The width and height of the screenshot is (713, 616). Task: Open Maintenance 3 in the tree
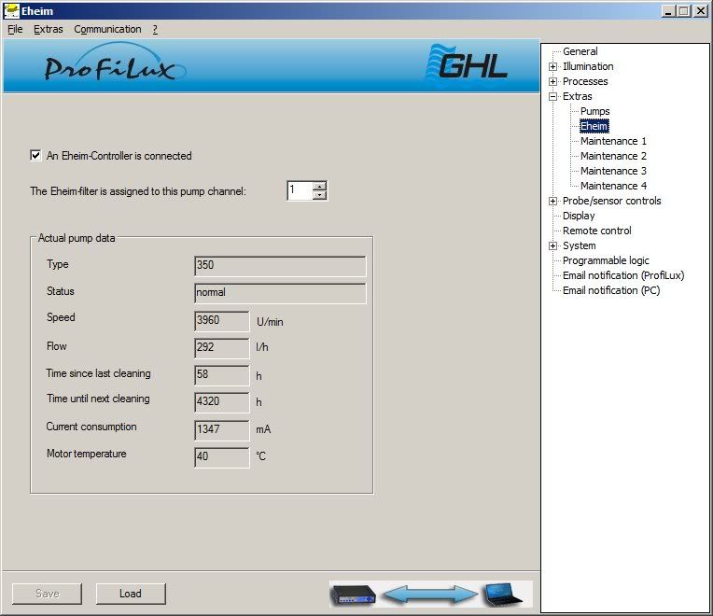pyautogui.click(x=613, y=171)
